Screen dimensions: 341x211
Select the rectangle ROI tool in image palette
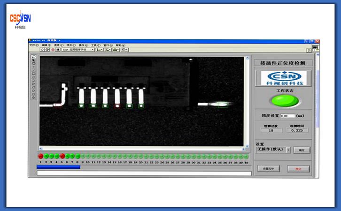[x=34, y=74]
